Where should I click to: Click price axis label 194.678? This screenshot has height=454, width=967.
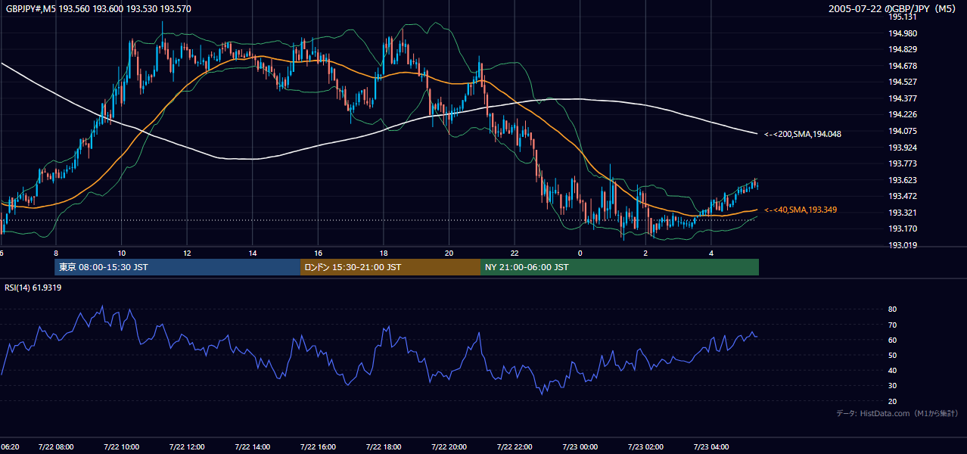tap(903, 66)
